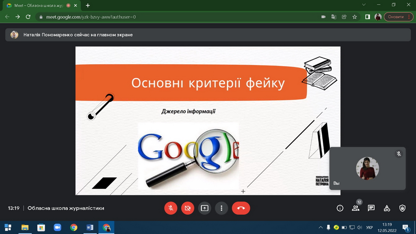416x234 pixels.
Task: Click the camera permission icon in address bar
Action: tap(323, 17)
